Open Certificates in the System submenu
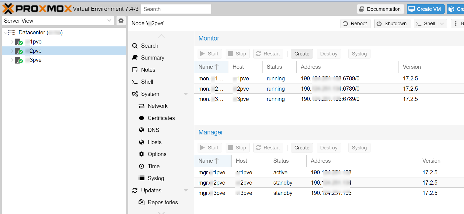 click(x=161, y=118)
